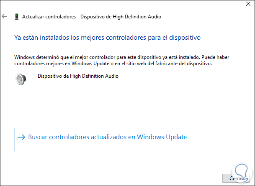Click the gray footer bar left of Cerrar

(x=105, y=178)
